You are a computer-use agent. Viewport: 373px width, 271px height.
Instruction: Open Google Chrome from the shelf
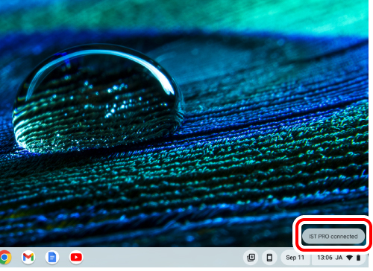(x=5, y=258)
